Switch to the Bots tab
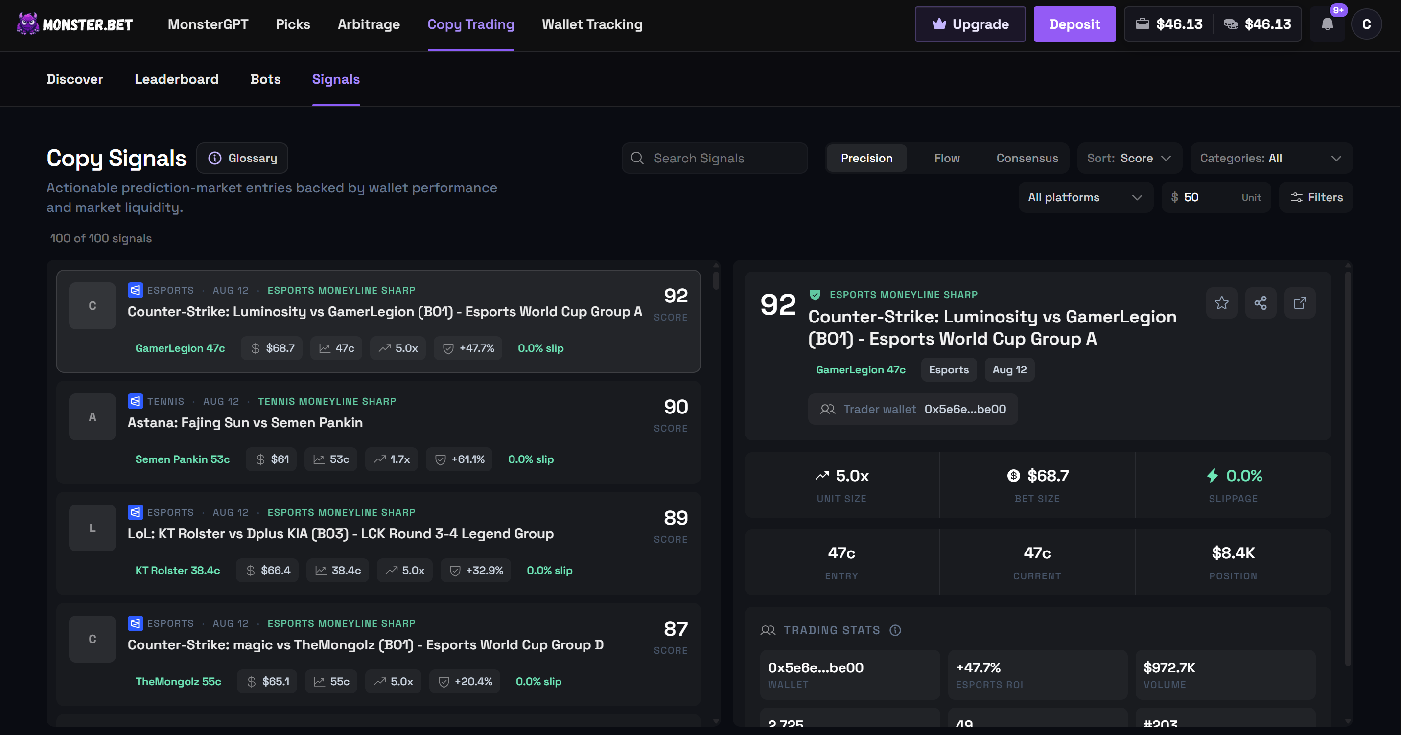The image size is (1401, 735). coord(265,79)
